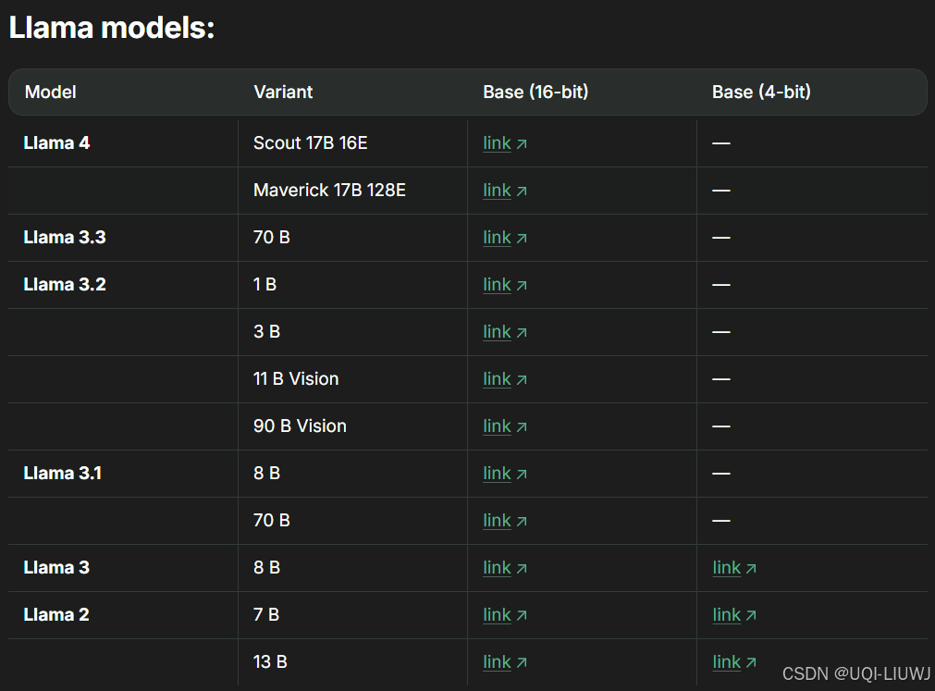Open the 16-bit link for Llama 3.2 1 B
Viewport: 935px width, 691px height.
pyautogui.click(x=504, y=284)
